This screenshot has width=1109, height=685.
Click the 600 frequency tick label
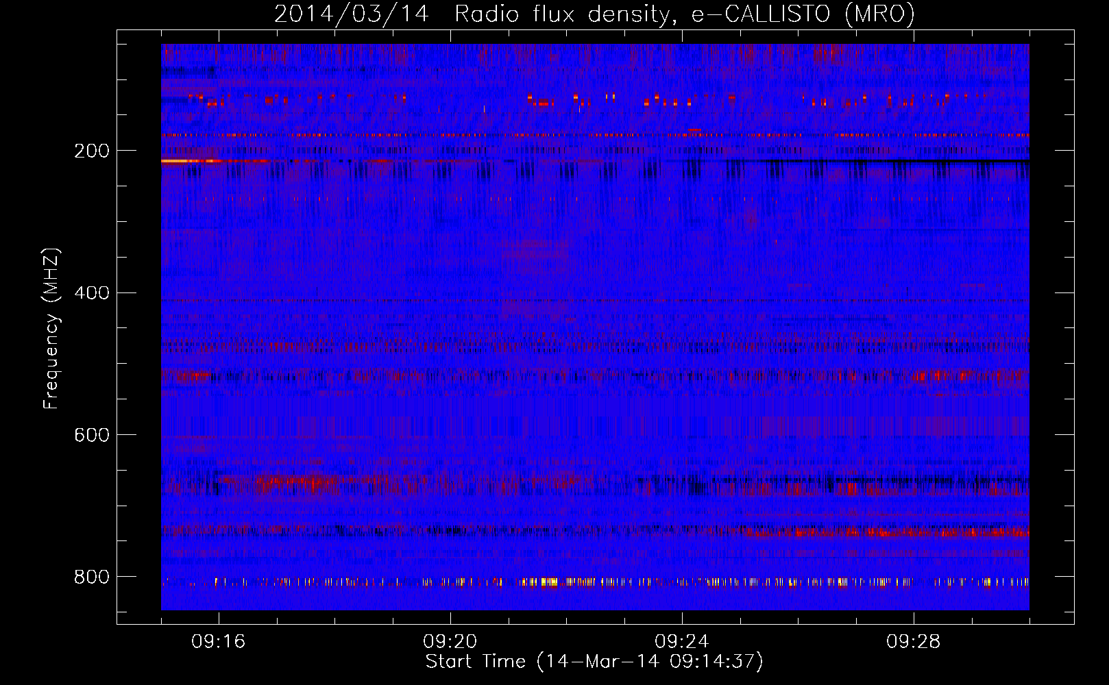pyautogui.click(x=92, y=435)
